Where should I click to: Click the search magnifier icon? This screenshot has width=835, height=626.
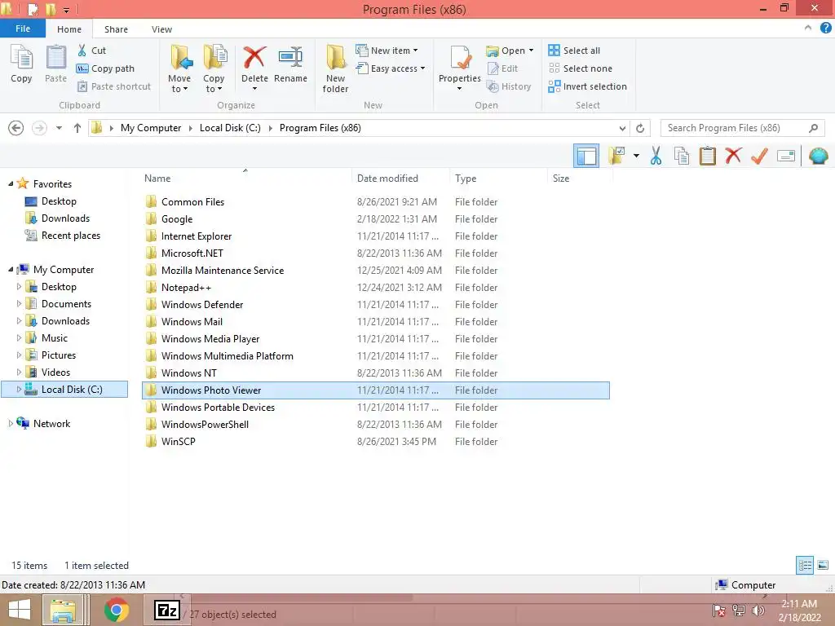(813, 128)
